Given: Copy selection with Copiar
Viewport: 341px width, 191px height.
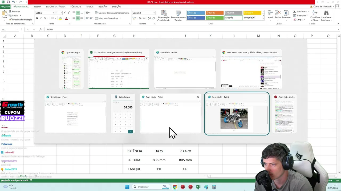Looking at the screenshot, I should tap(14, 15).
